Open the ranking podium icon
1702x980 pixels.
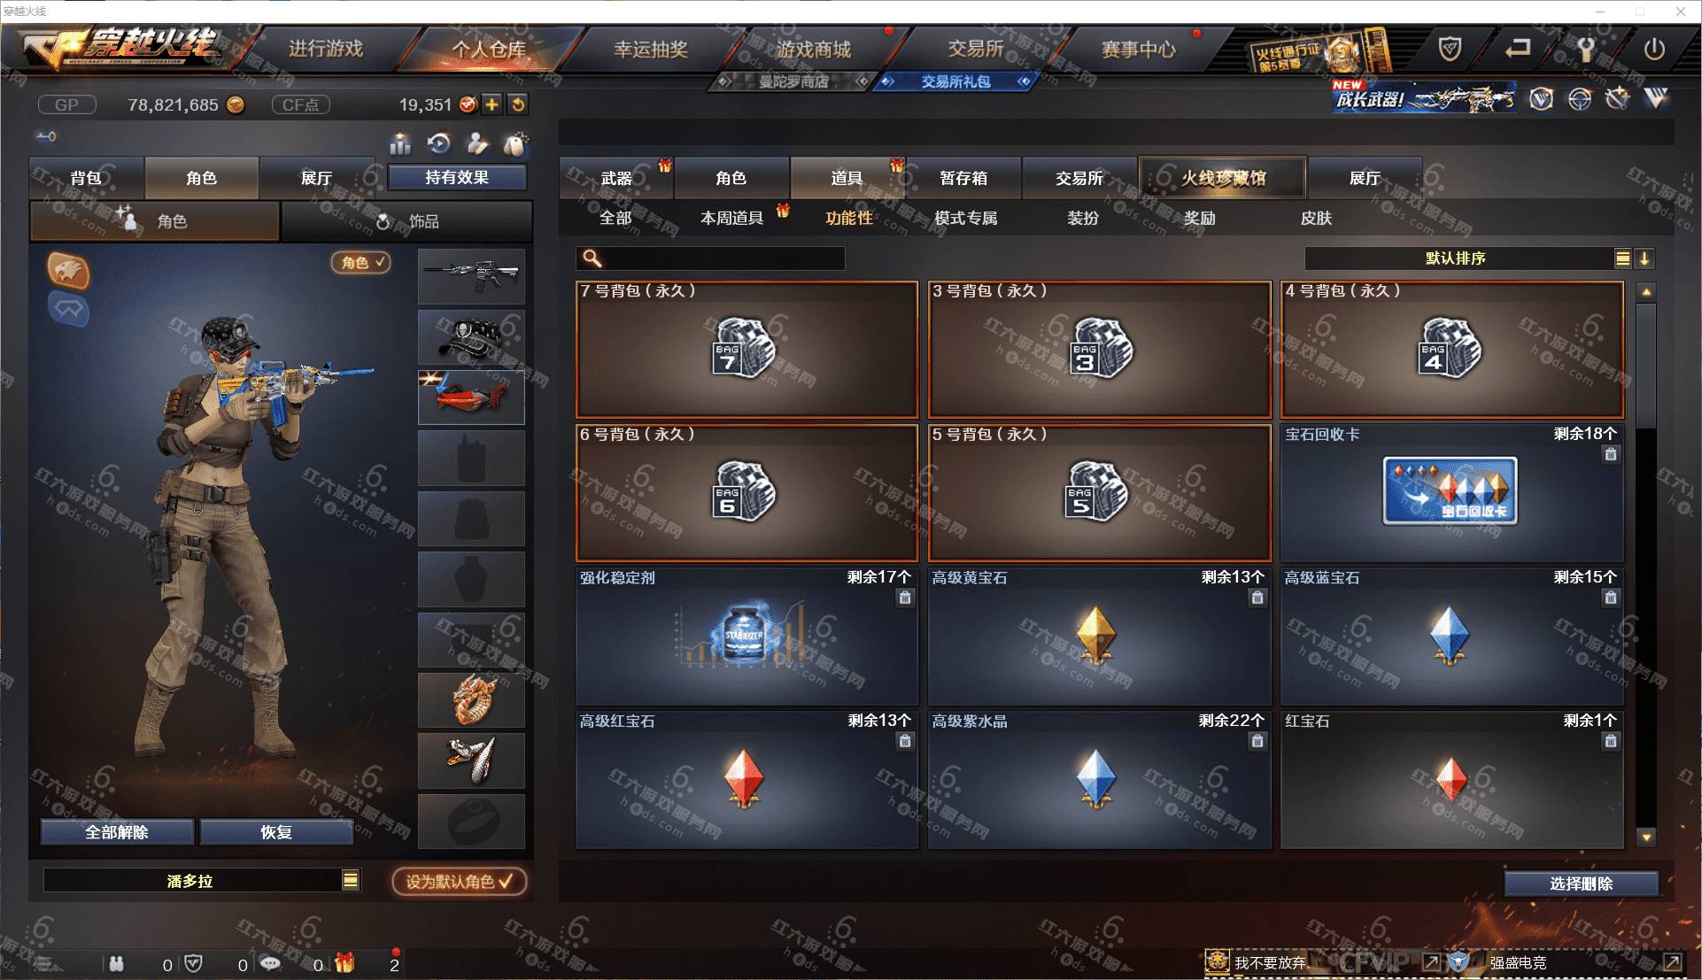coord(400,143)
